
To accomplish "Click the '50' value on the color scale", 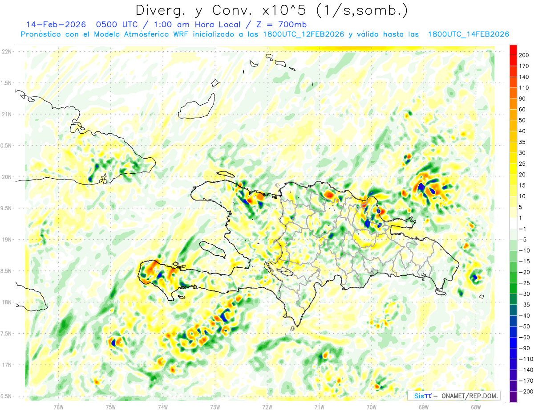I will click(522, 120).
